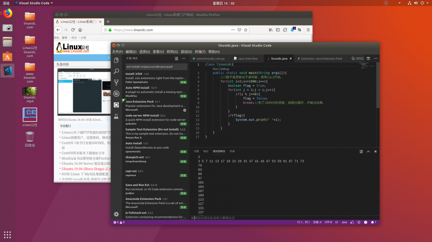Open the Source Control view
The height and width of the screenshot is (242, 432).
click(x=116, y=82)
